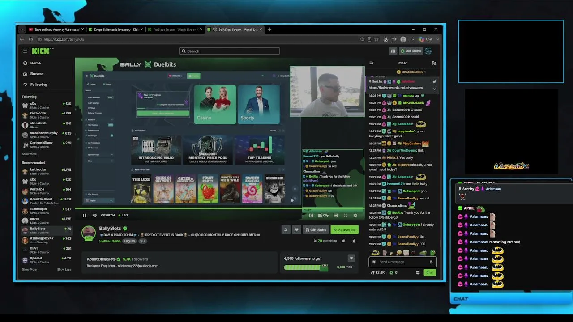Show more followed channels
The image size is (573, 322).
tap(29, 154)
